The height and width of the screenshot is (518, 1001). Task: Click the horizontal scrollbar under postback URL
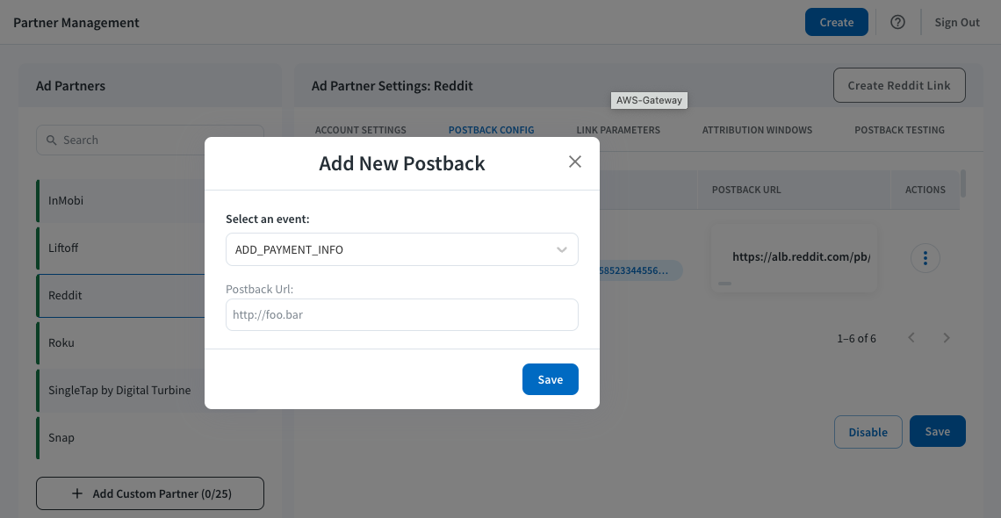tap(724, 284)
